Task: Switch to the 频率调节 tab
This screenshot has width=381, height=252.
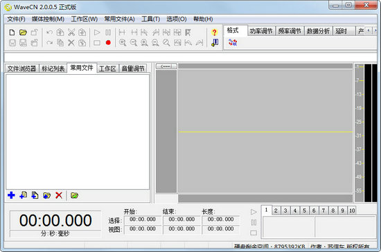Action: point(290,31)
